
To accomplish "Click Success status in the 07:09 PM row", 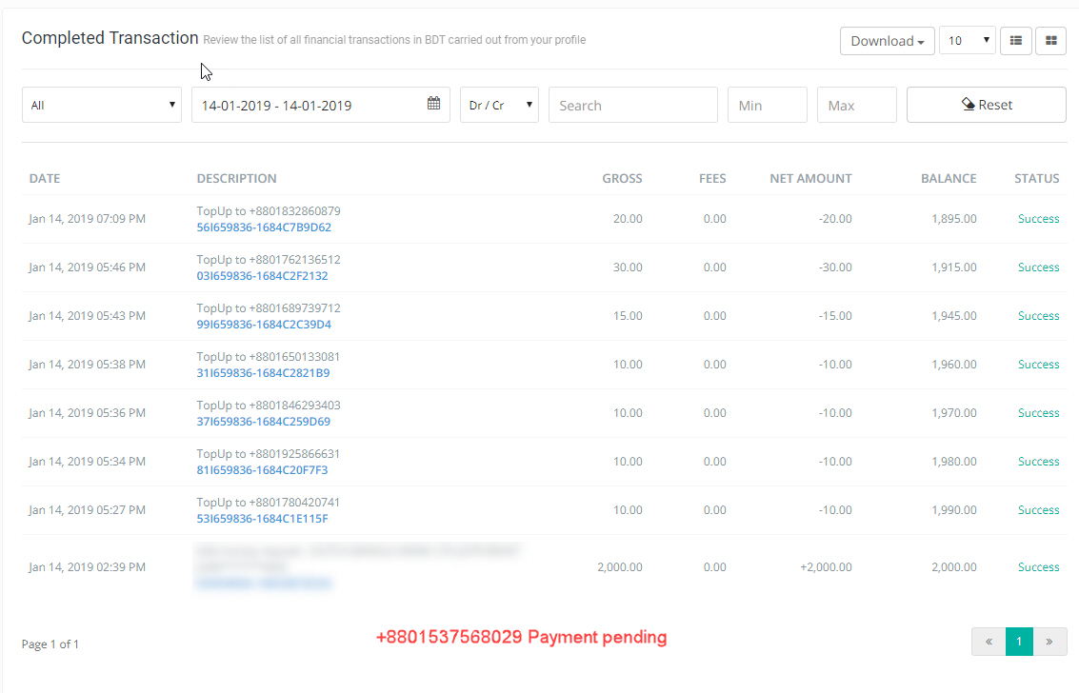I will [1038, 219].
